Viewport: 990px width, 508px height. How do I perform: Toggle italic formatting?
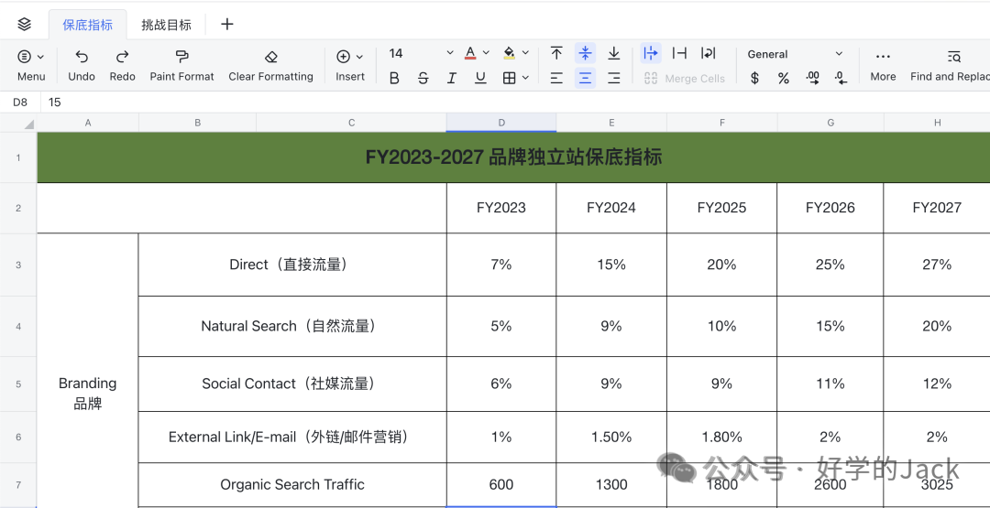click(451, 78)
